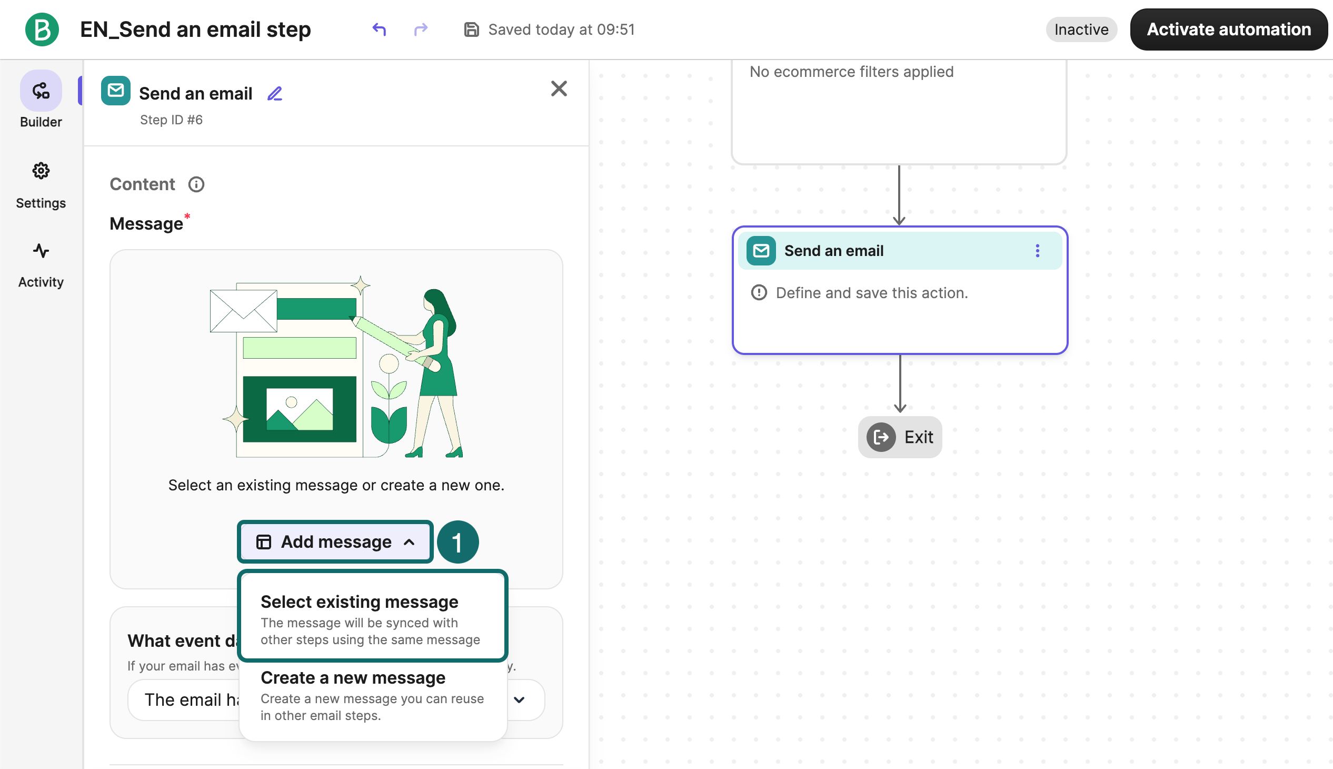Click the pencil icon to rename the step
1333x769 pixels.
274,94
